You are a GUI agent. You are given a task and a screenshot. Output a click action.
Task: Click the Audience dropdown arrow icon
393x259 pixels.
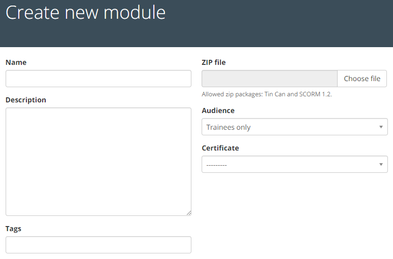pyautogui.click(x=381, y=127)
